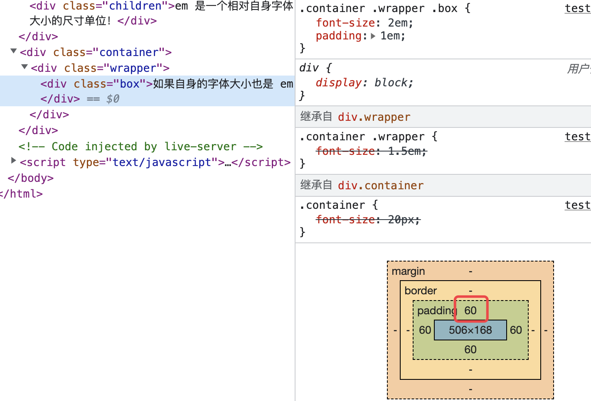The height and width of the screenshot is (401, 591).
Task: Click the top padding value 60 in box model
Action: pos(470,311)
